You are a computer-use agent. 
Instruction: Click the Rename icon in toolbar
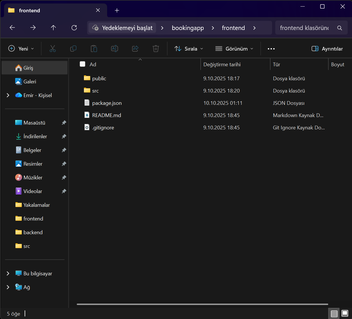pyautogui.click(x=115, y=49)
